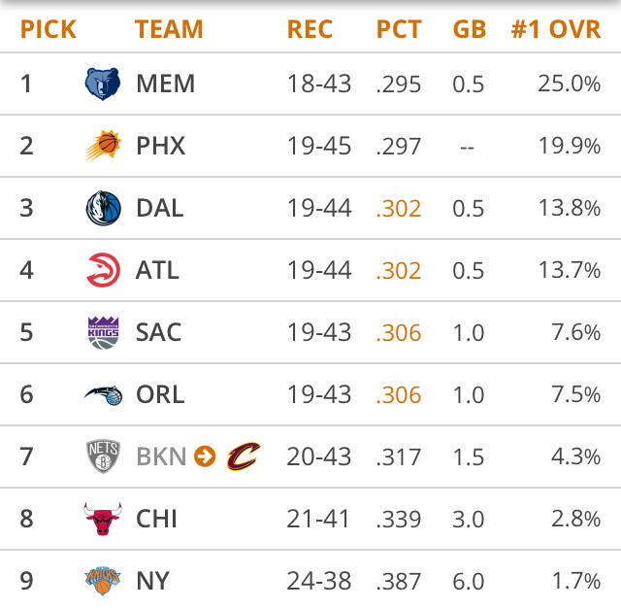Sort table by REC column header

(310, 29)
